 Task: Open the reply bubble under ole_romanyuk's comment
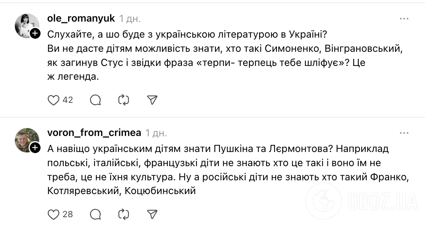pyautogui.click(x=95, y=100)
